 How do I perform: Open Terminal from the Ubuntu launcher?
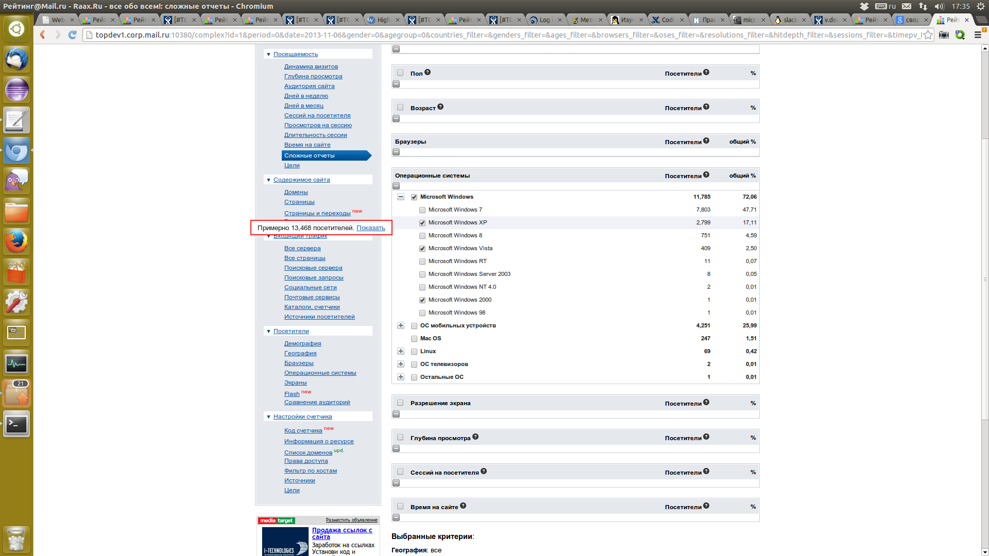pyautogui.click(x=16, y=425)
